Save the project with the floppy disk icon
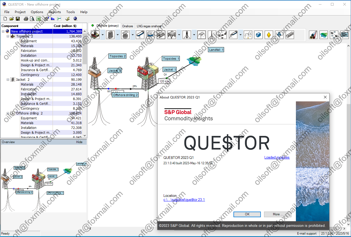Viewport: 351px width, 237px height. point(18,19)
